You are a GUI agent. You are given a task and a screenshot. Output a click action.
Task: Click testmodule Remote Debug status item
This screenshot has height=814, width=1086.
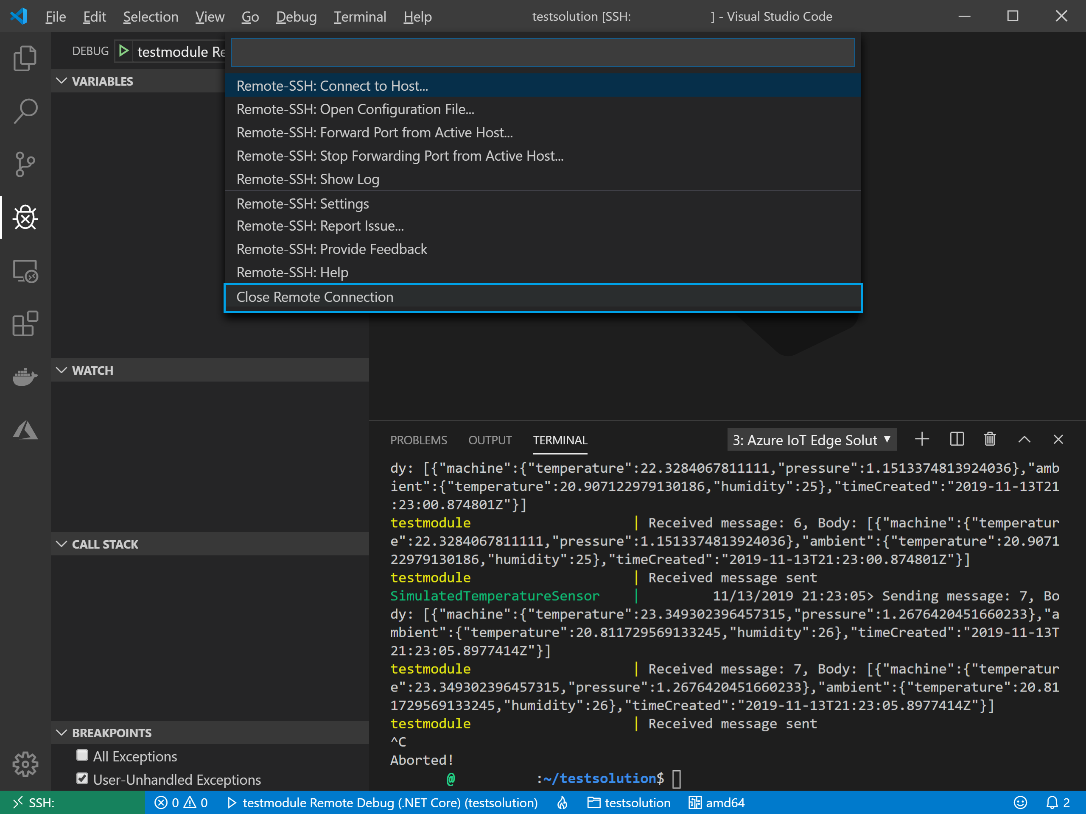point(383,802)
